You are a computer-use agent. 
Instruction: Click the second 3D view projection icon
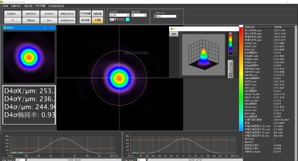(x=231, y=67)
